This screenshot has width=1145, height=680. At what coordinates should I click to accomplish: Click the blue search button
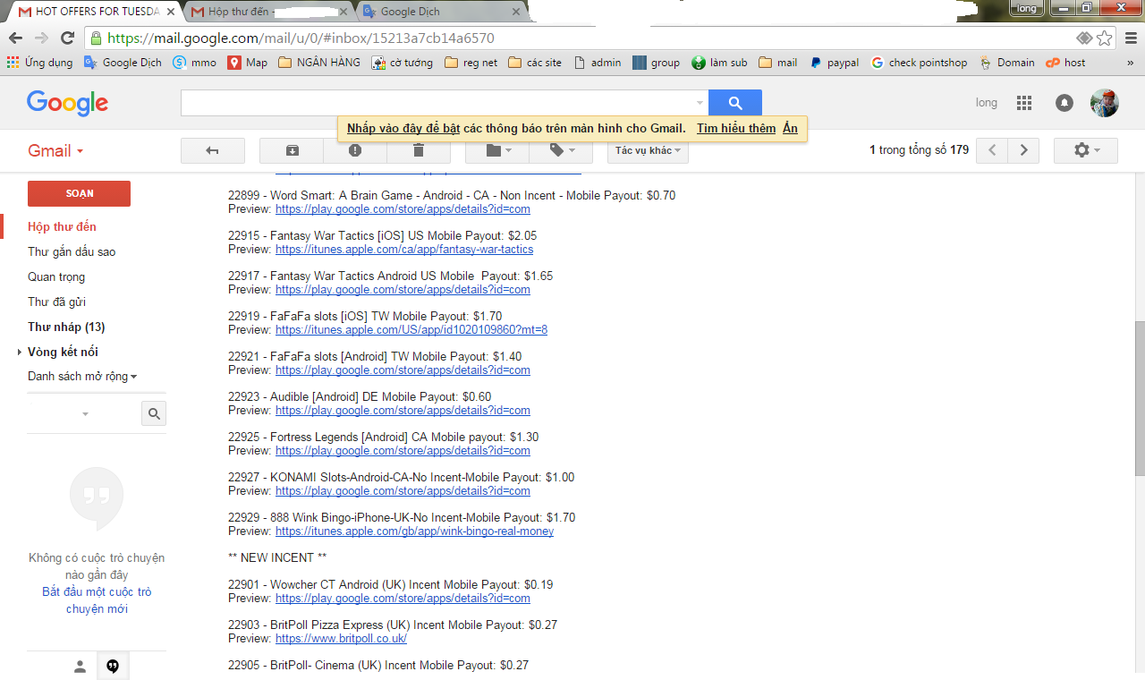point(735,103)
